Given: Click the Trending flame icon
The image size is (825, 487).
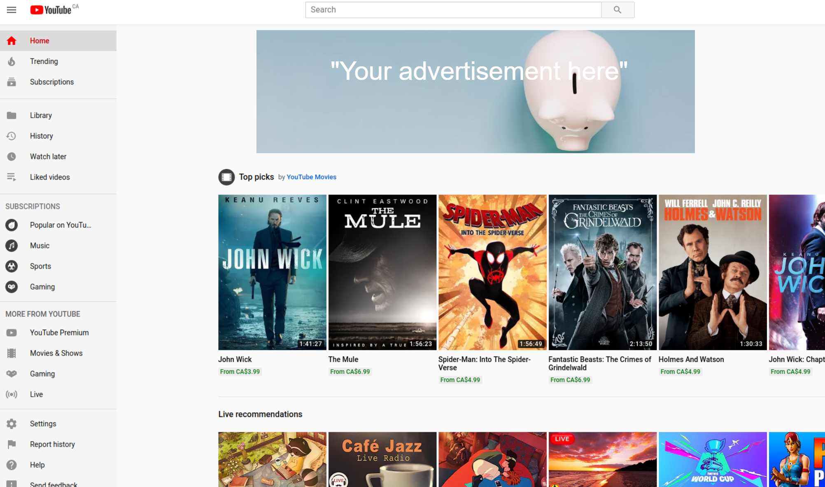Looking at the screenshot, I should pos(12,61).
